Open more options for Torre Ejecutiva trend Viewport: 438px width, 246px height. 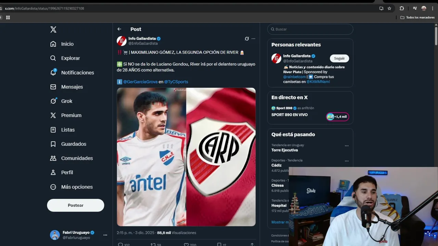click(x=347, y=146)
